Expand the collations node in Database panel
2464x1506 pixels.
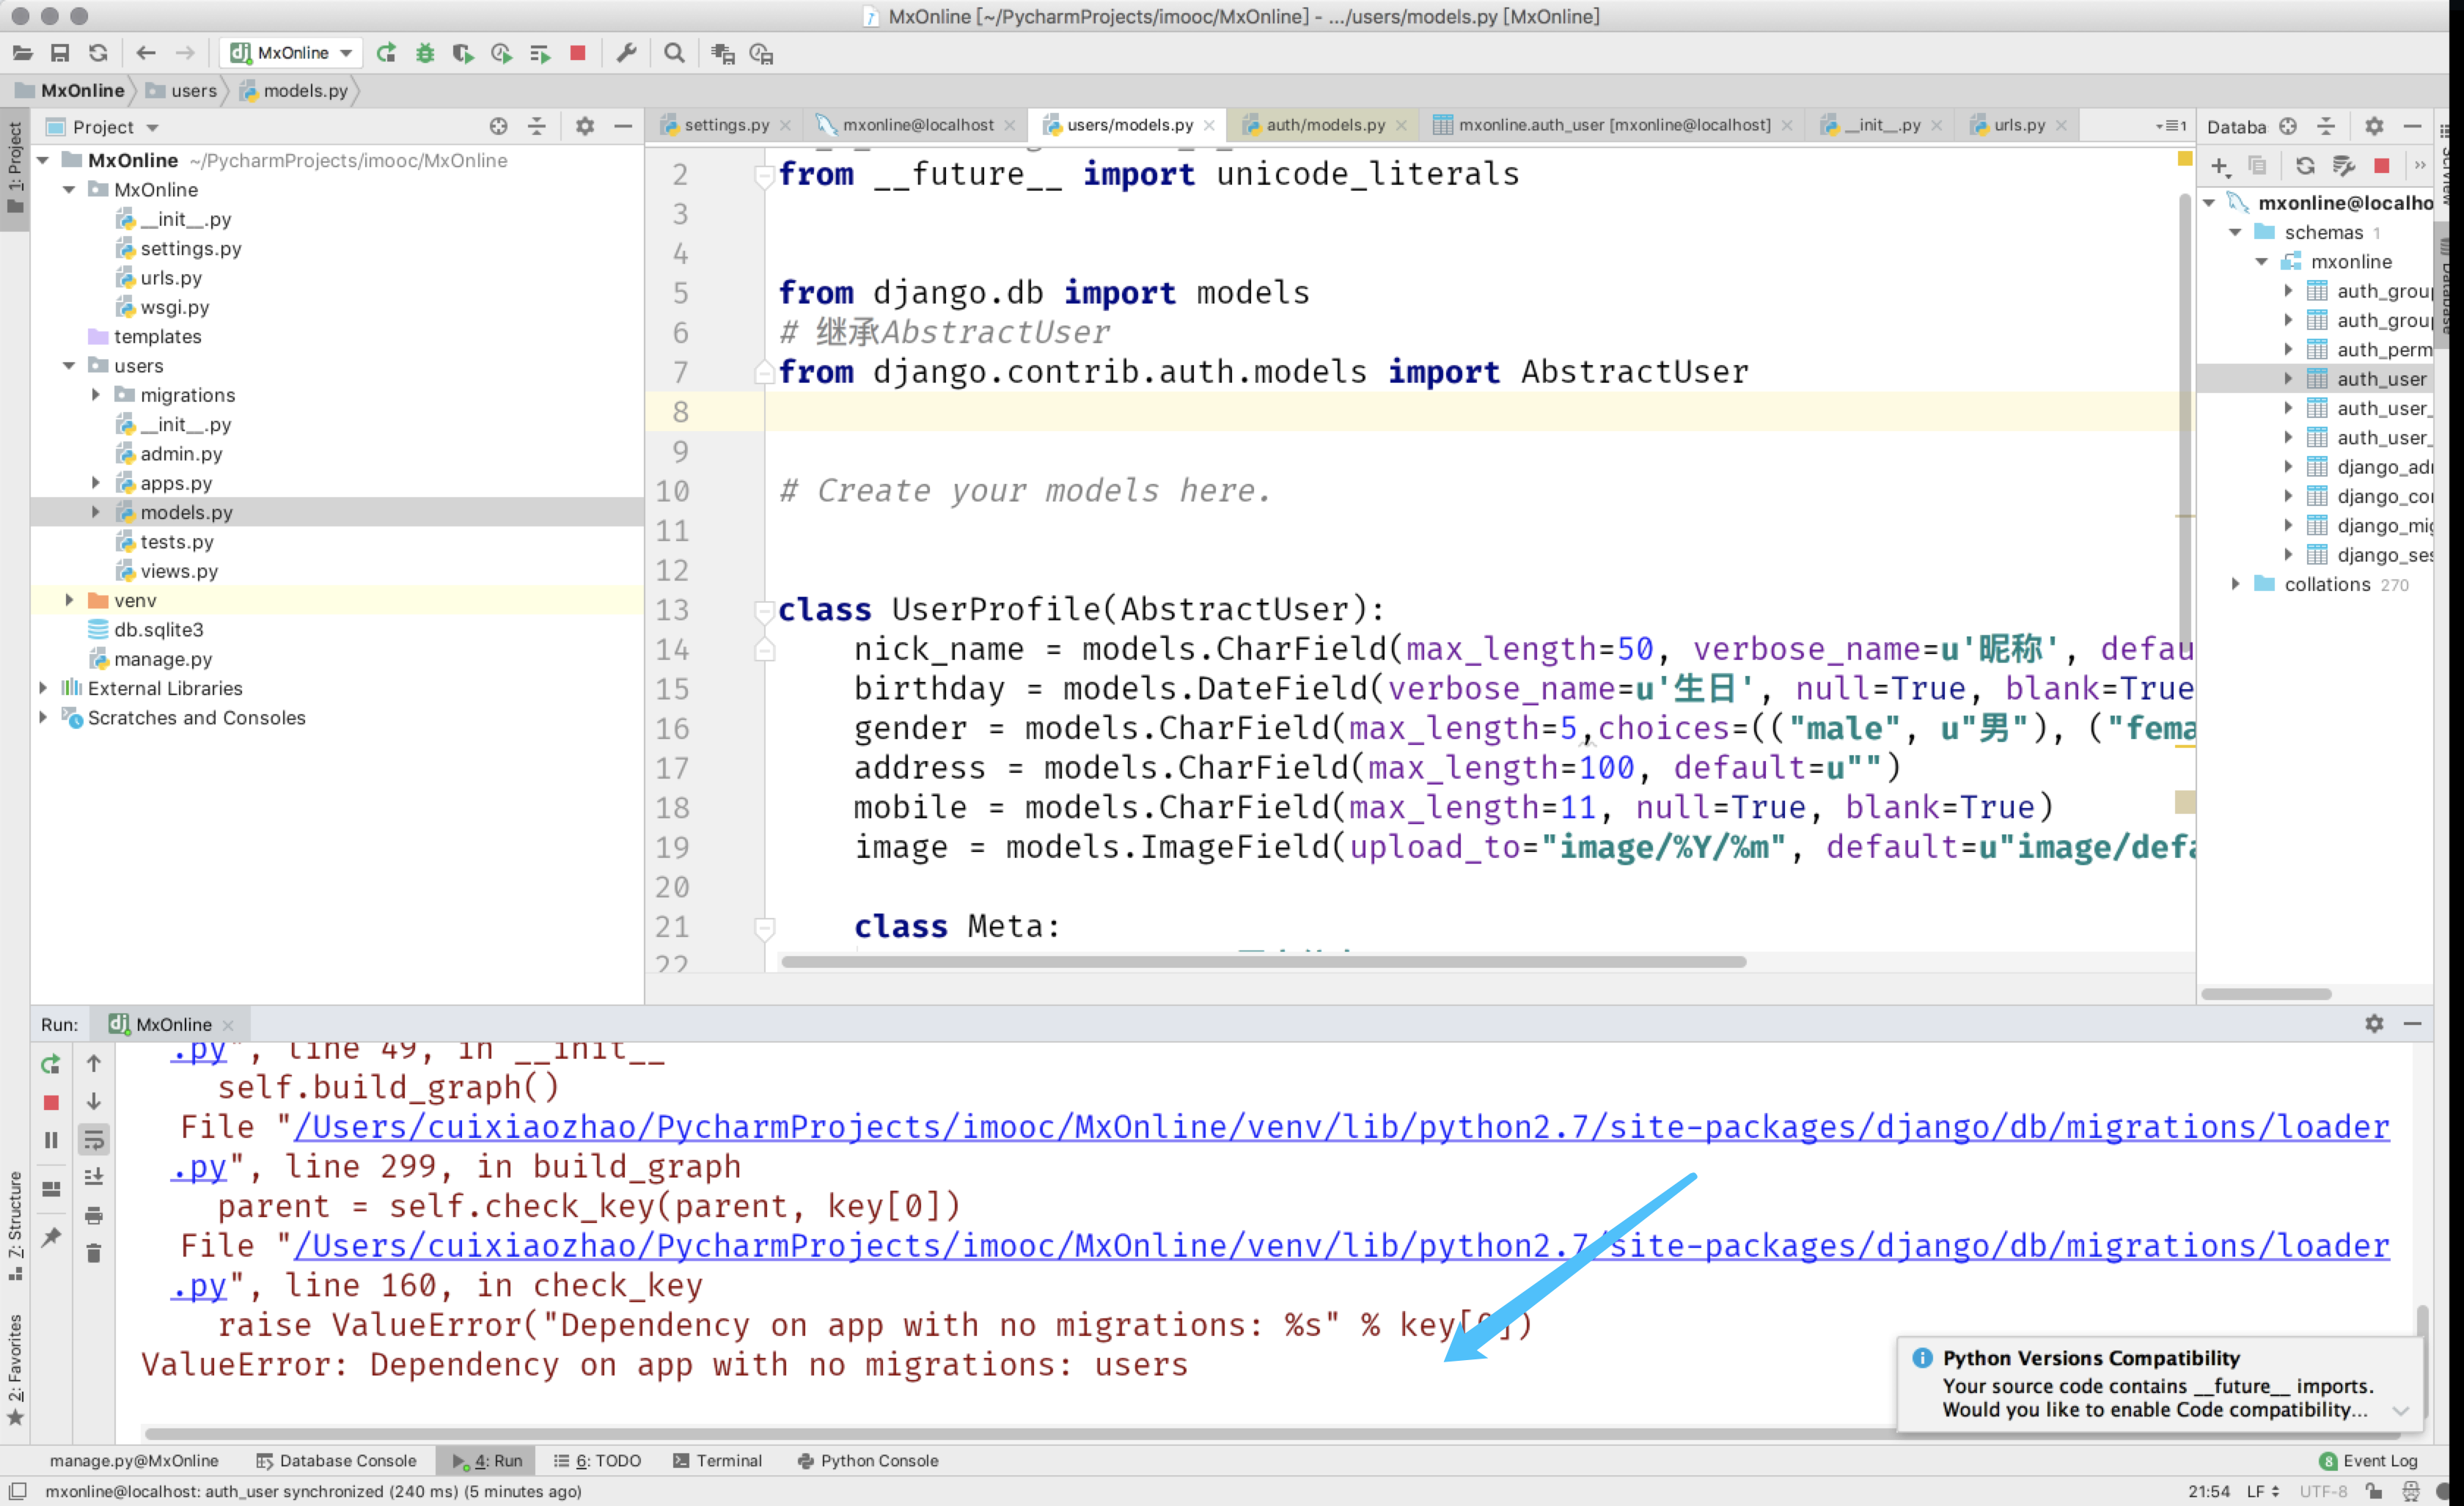click(x=2235, y=584)
